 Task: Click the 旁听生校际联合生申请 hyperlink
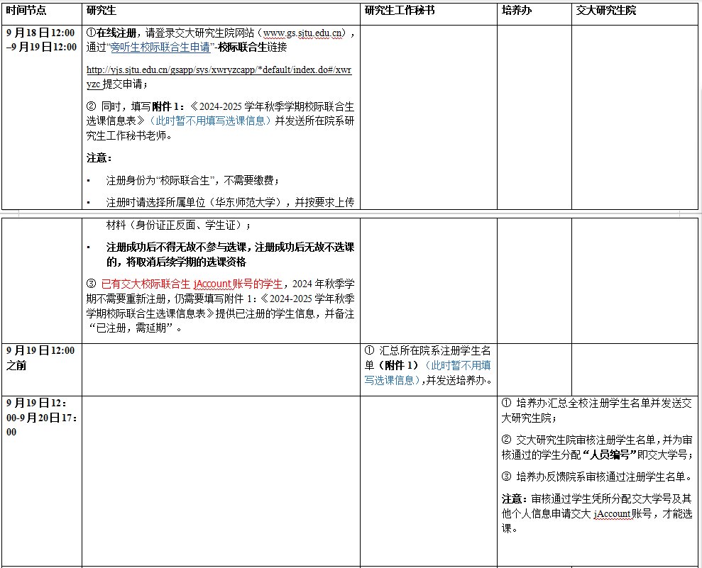pos(160,48)
